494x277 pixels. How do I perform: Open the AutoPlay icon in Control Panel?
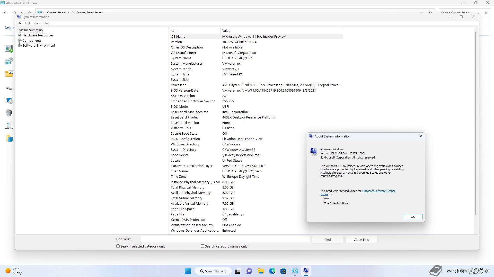(x=9, y=48)
